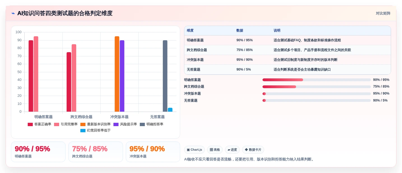Click the small blue 幻觉回答率 bar
This screenshot has height=173, width=402.
click(x=170, y=110)
